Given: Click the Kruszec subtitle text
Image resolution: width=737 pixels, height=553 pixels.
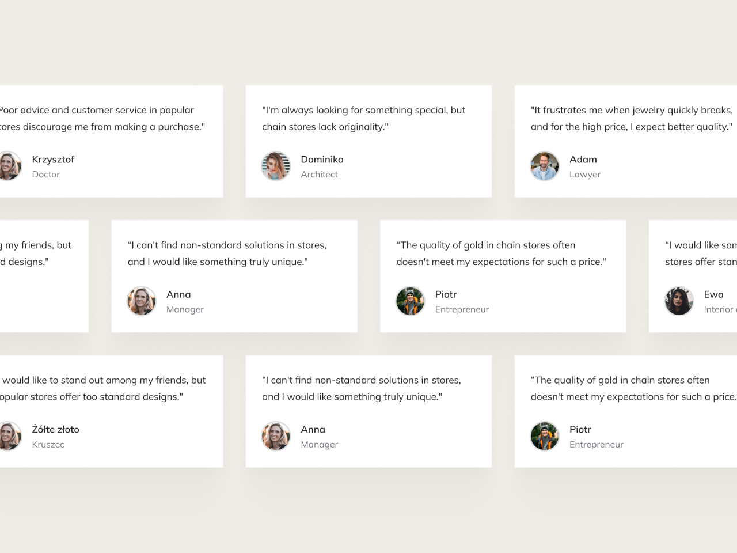Looking at the screenshot, I should point(48,445).
